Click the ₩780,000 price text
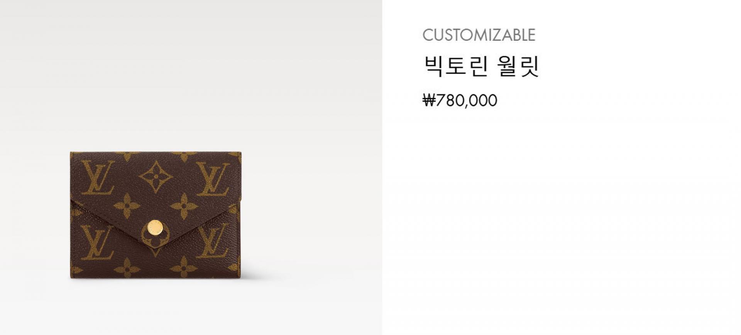Screen dimensions: 741x335 point(460,101)
